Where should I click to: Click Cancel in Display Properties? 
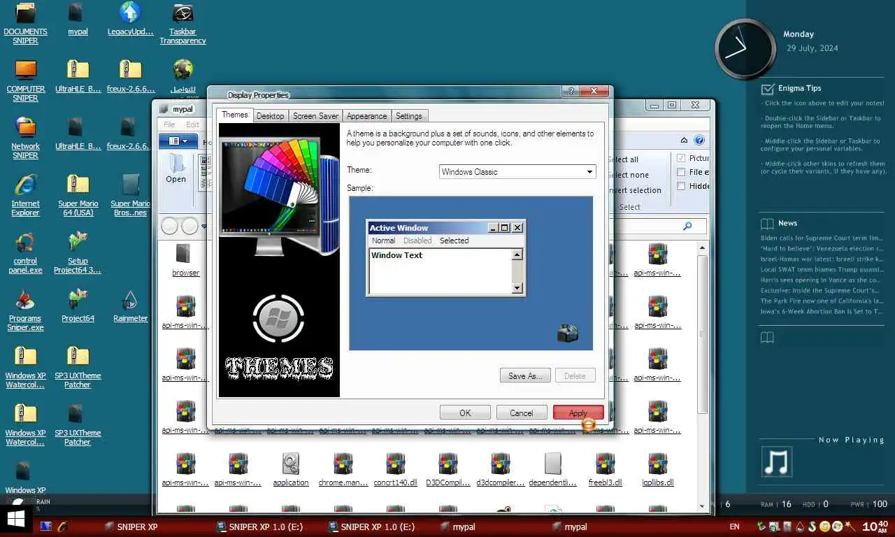pos(522,413)
